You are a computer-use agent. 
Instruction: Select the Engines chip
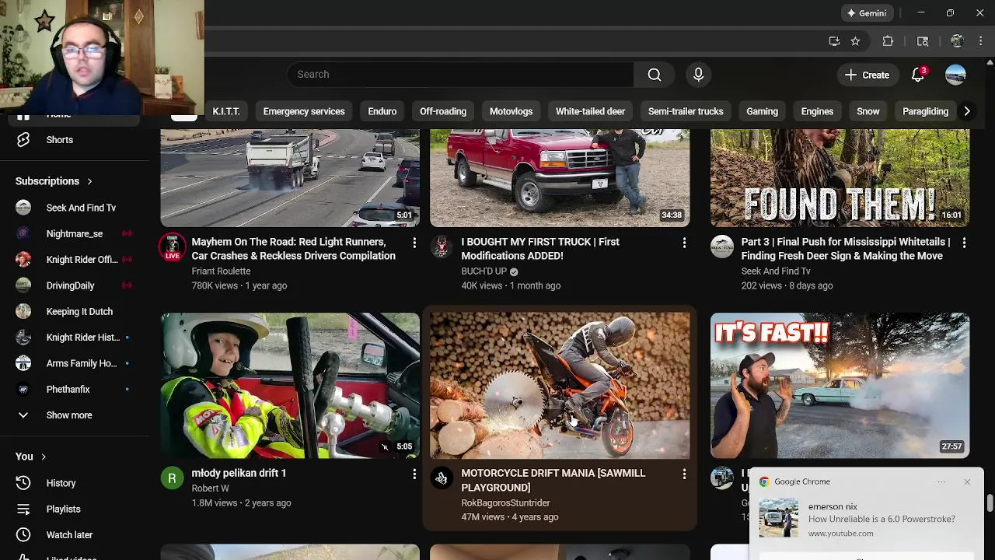[x=817, y=111]
